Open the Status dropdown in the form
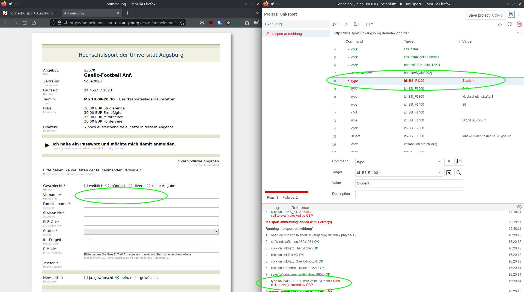 click(151, 232)
